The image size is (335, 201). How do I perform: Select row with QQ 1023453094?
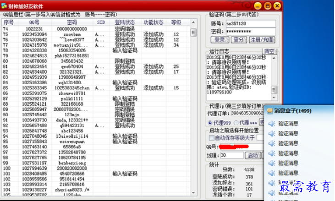tap(96, 34)
